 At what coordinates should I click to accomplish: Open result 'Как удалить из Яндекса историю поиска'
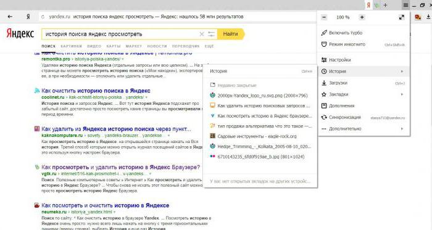pos(116,129)
